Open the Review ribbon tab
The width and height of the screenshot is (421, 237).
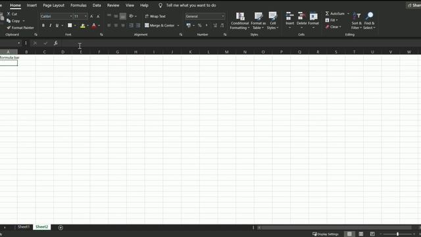[113, 5]
